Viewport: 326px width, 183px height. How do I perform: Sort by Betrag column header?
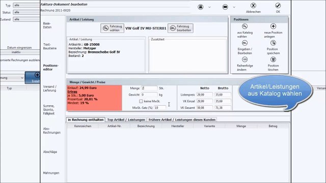point(273,126)
